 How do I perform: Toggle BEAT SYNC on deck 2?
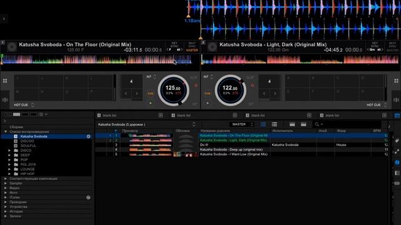click(x=393, y=44)
